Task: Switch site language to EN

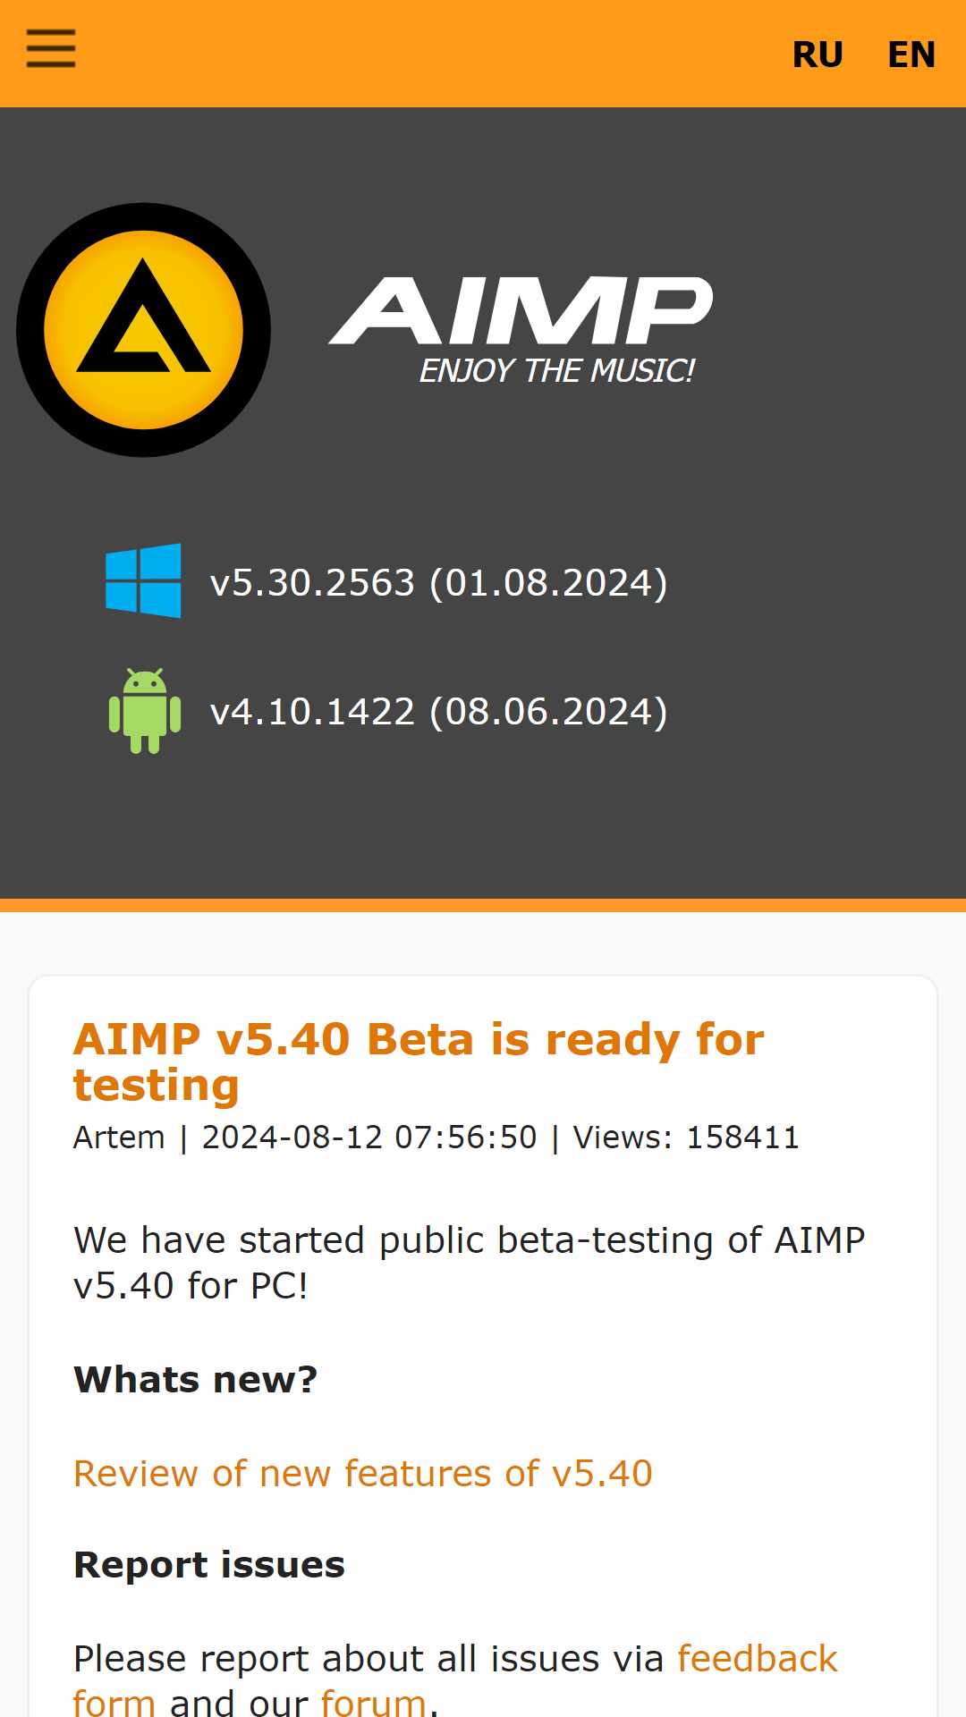Action: point(911,55)
